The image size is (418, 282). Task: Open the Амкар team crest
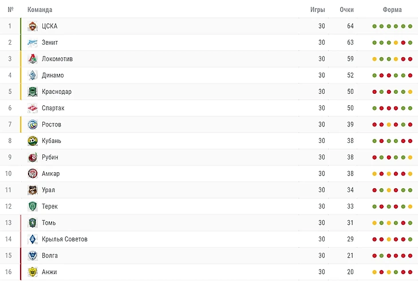(x=33, y=174)
